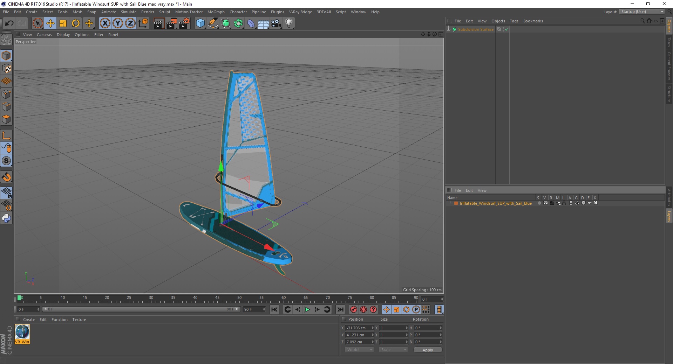This screenshot has height=364, width=673.
Task: Enable Points mode in left sidebar
Action: coord(6,94)
